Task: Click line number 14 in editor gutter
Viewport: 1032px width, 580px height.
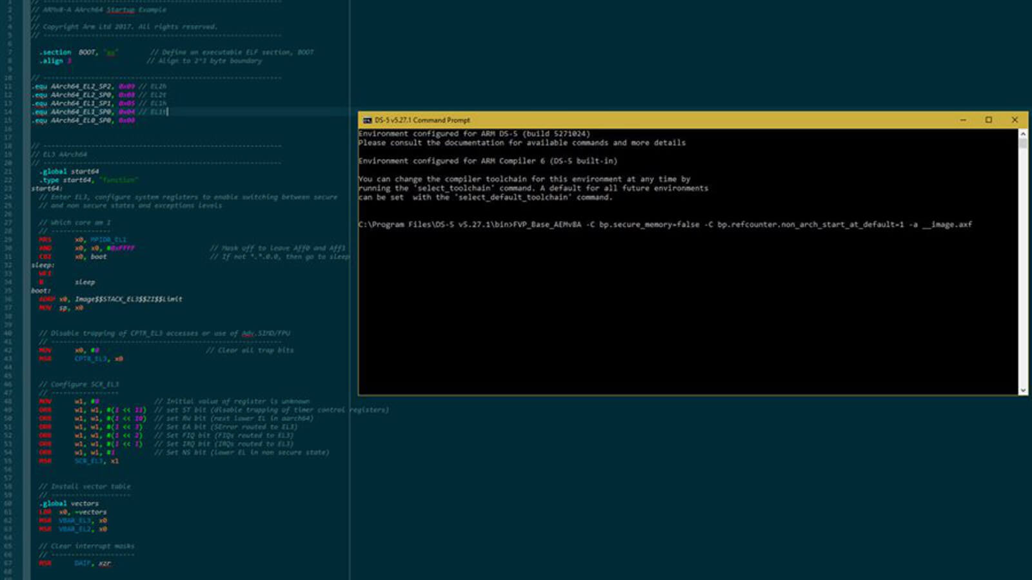Action: pos(8,111)
